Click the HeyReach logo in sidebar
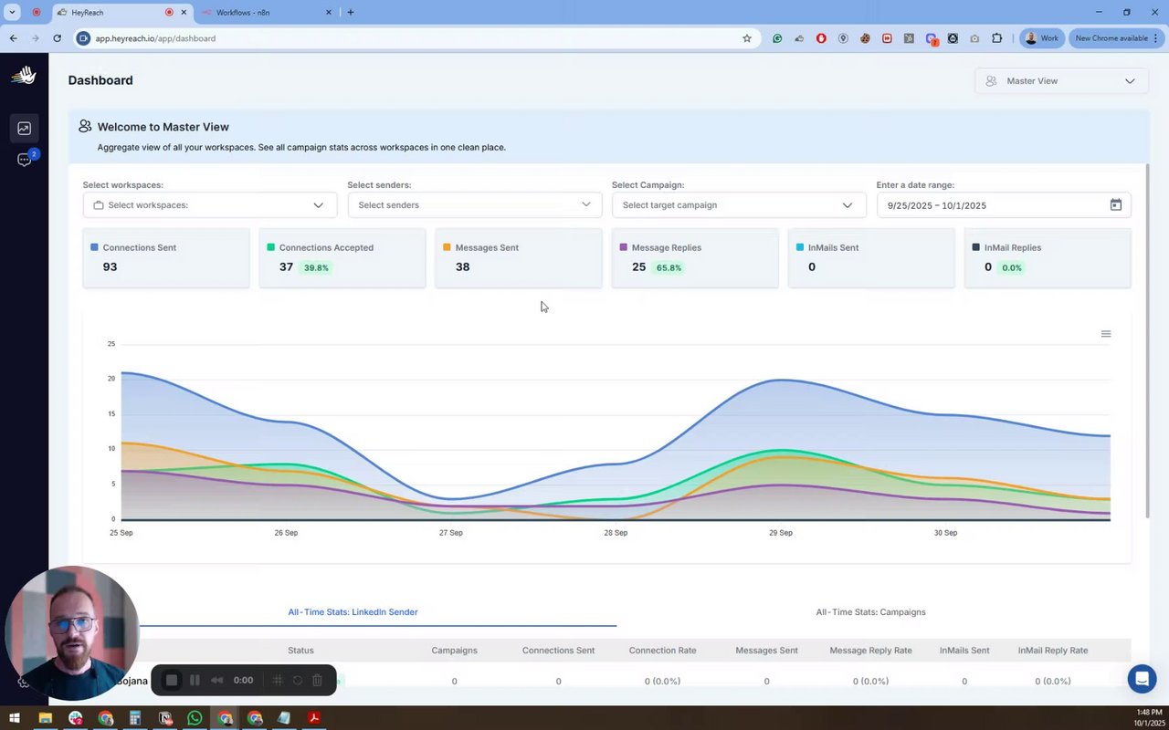The image size is (1169, 730). (24, 76)
